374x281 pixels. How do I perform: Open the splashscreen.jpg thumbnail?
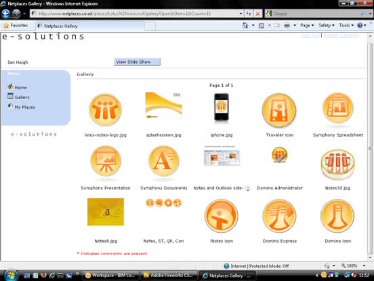[x=164, y=106]
